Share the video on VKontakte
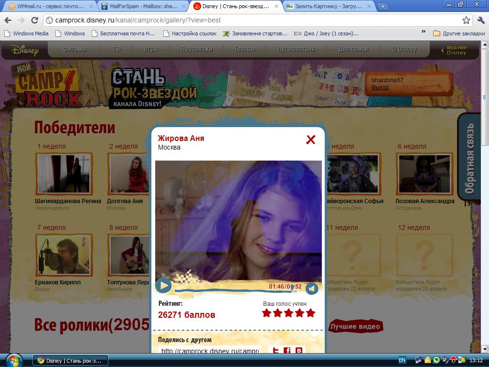Viewport: 489px width, 367px height. click(x=299, y=350)
